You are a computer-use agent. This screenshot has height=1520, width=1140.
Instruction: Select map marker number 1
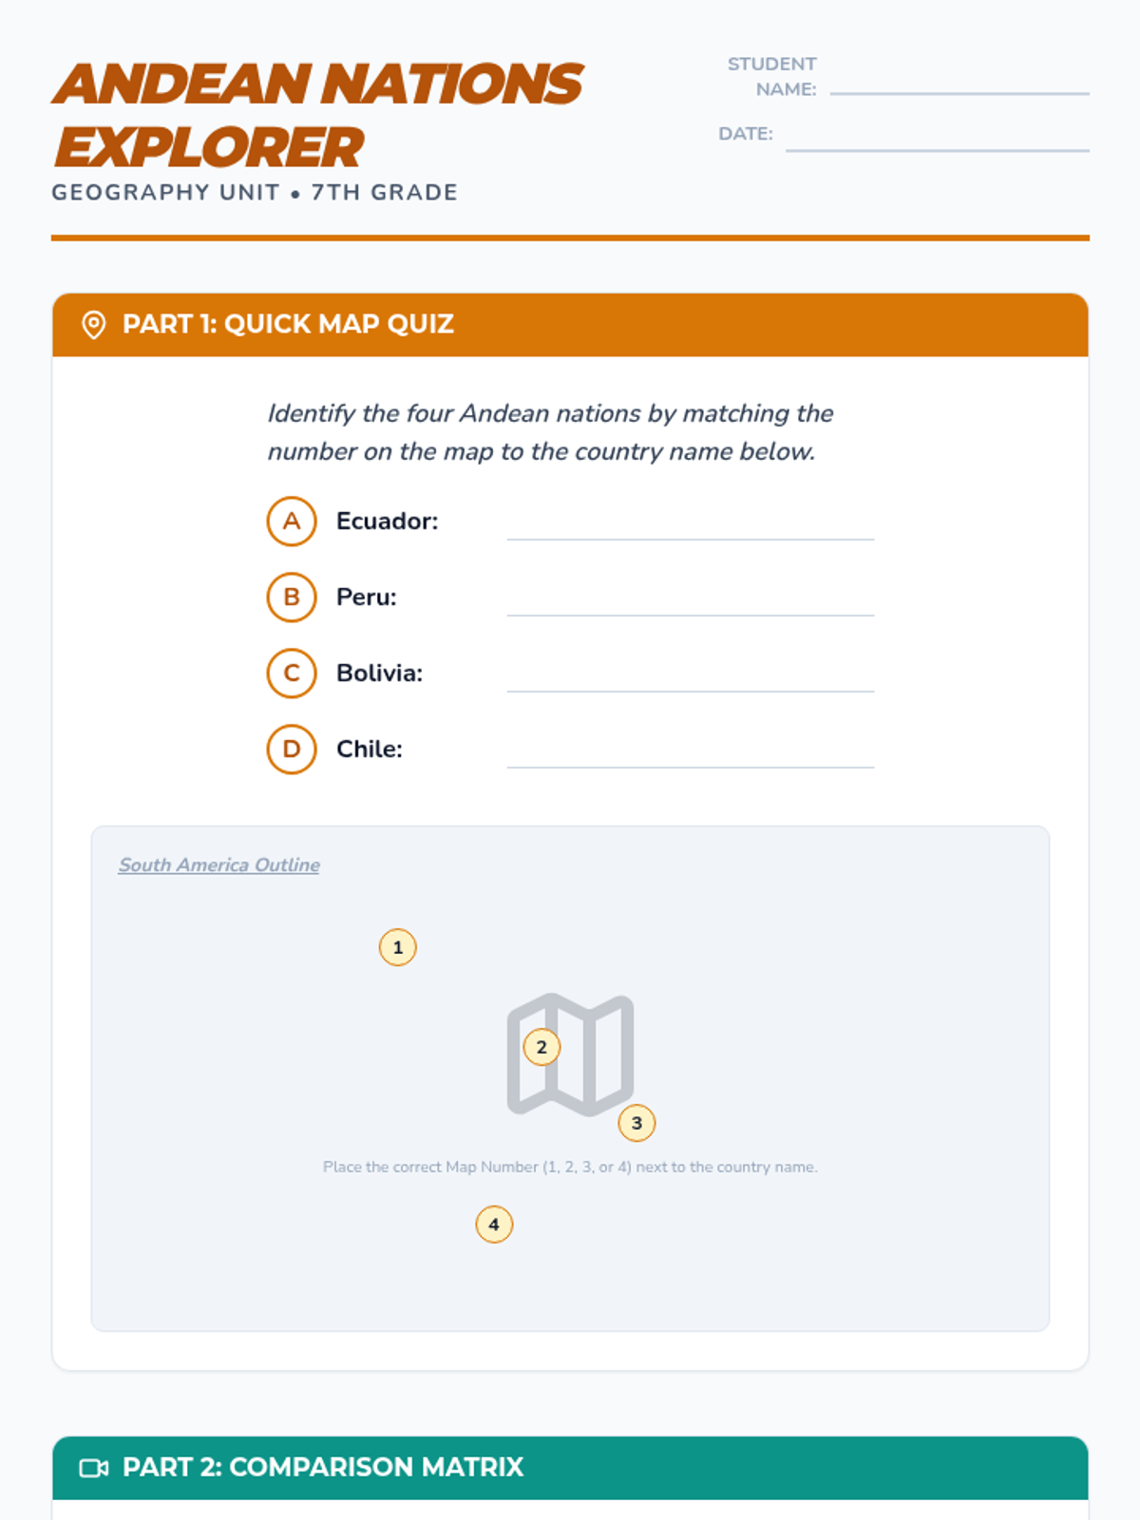[x=398, y=947]
